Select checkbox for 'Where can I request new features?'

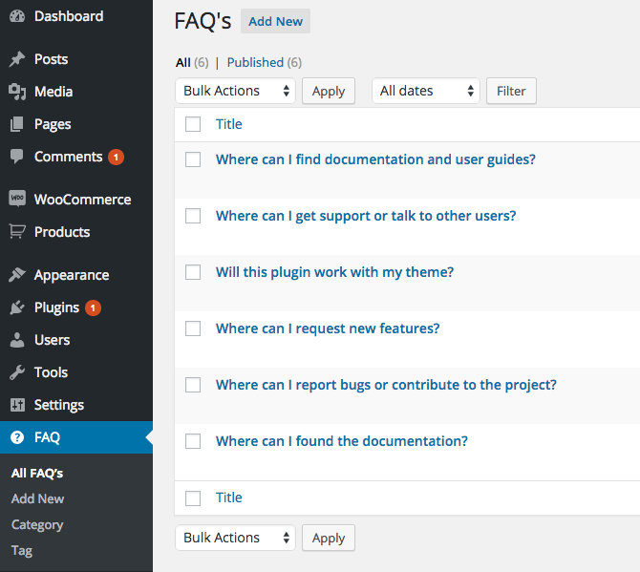point(193,328)
